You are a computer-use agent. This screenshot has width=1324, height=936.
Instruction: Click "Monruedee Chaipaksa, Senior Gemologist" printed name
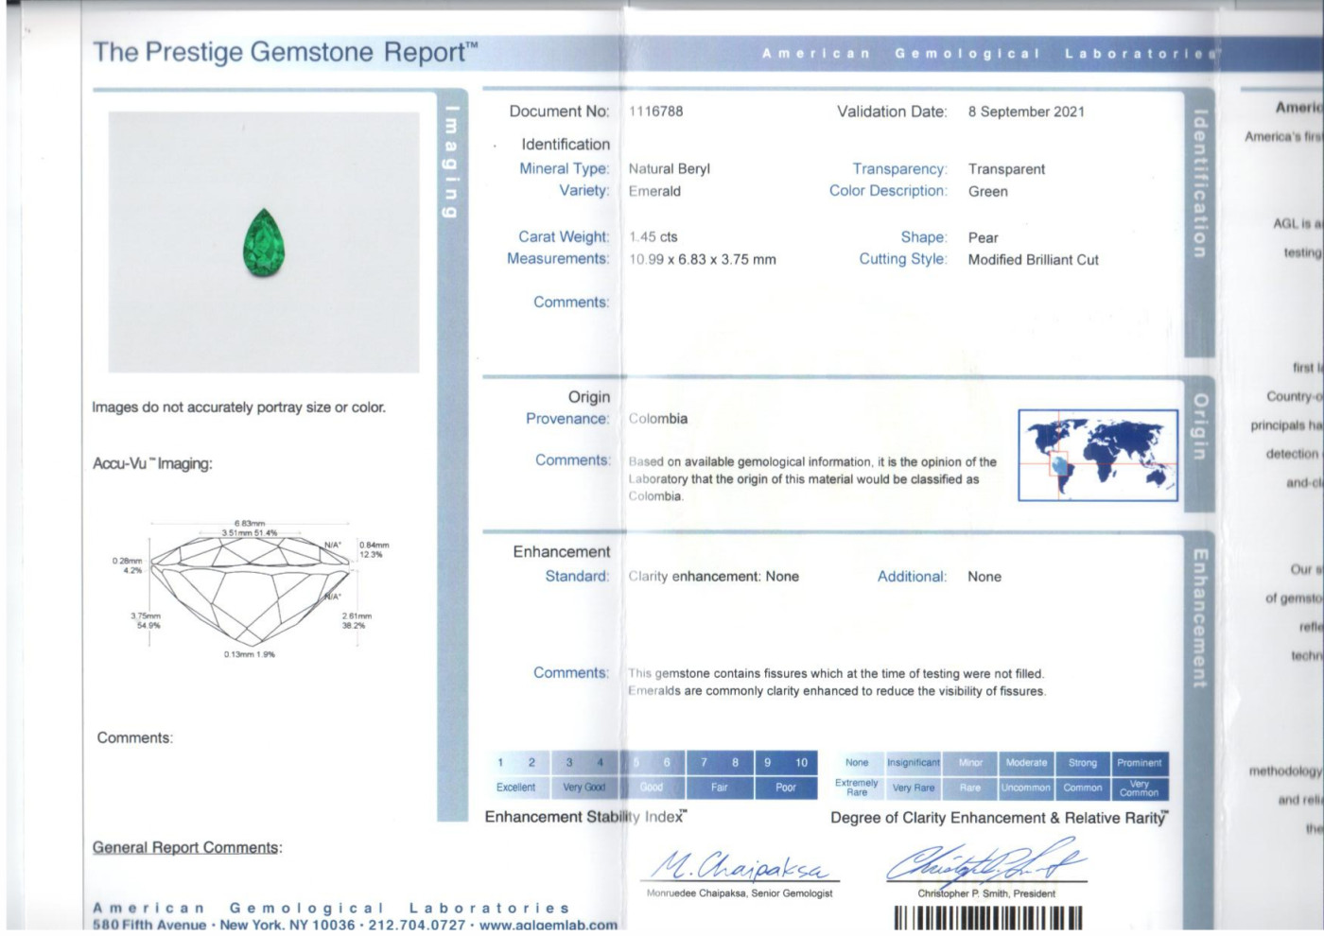pyautogui.click(x=740, y=893)
